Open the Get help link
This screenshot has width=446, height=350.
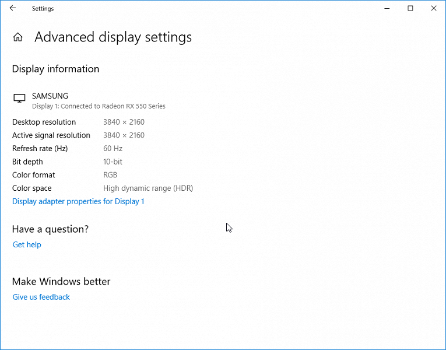(27, 244)
